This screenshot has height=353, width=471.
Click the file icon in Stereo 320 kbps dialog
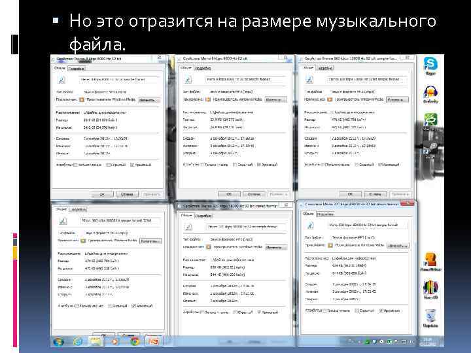(188, 227)
